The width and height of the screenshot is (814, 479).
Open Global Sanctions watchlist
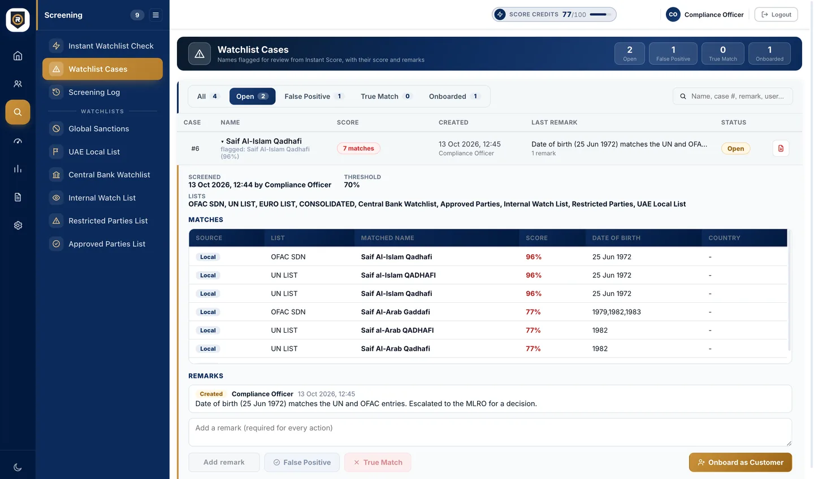102,129
